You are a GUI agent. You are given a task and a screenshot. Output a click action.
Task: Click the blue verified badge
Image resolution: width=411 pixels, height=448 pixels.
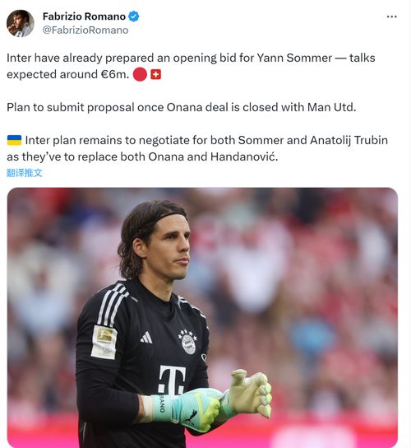point(133,16)
